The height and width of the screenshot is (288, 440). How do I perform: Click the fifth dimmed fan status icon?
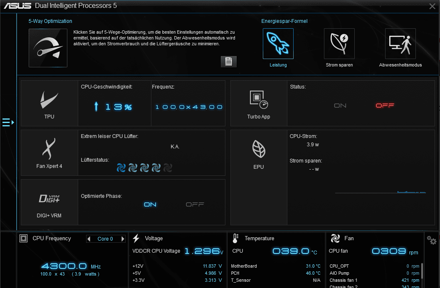pyautogui.click(x=168, y=168)
